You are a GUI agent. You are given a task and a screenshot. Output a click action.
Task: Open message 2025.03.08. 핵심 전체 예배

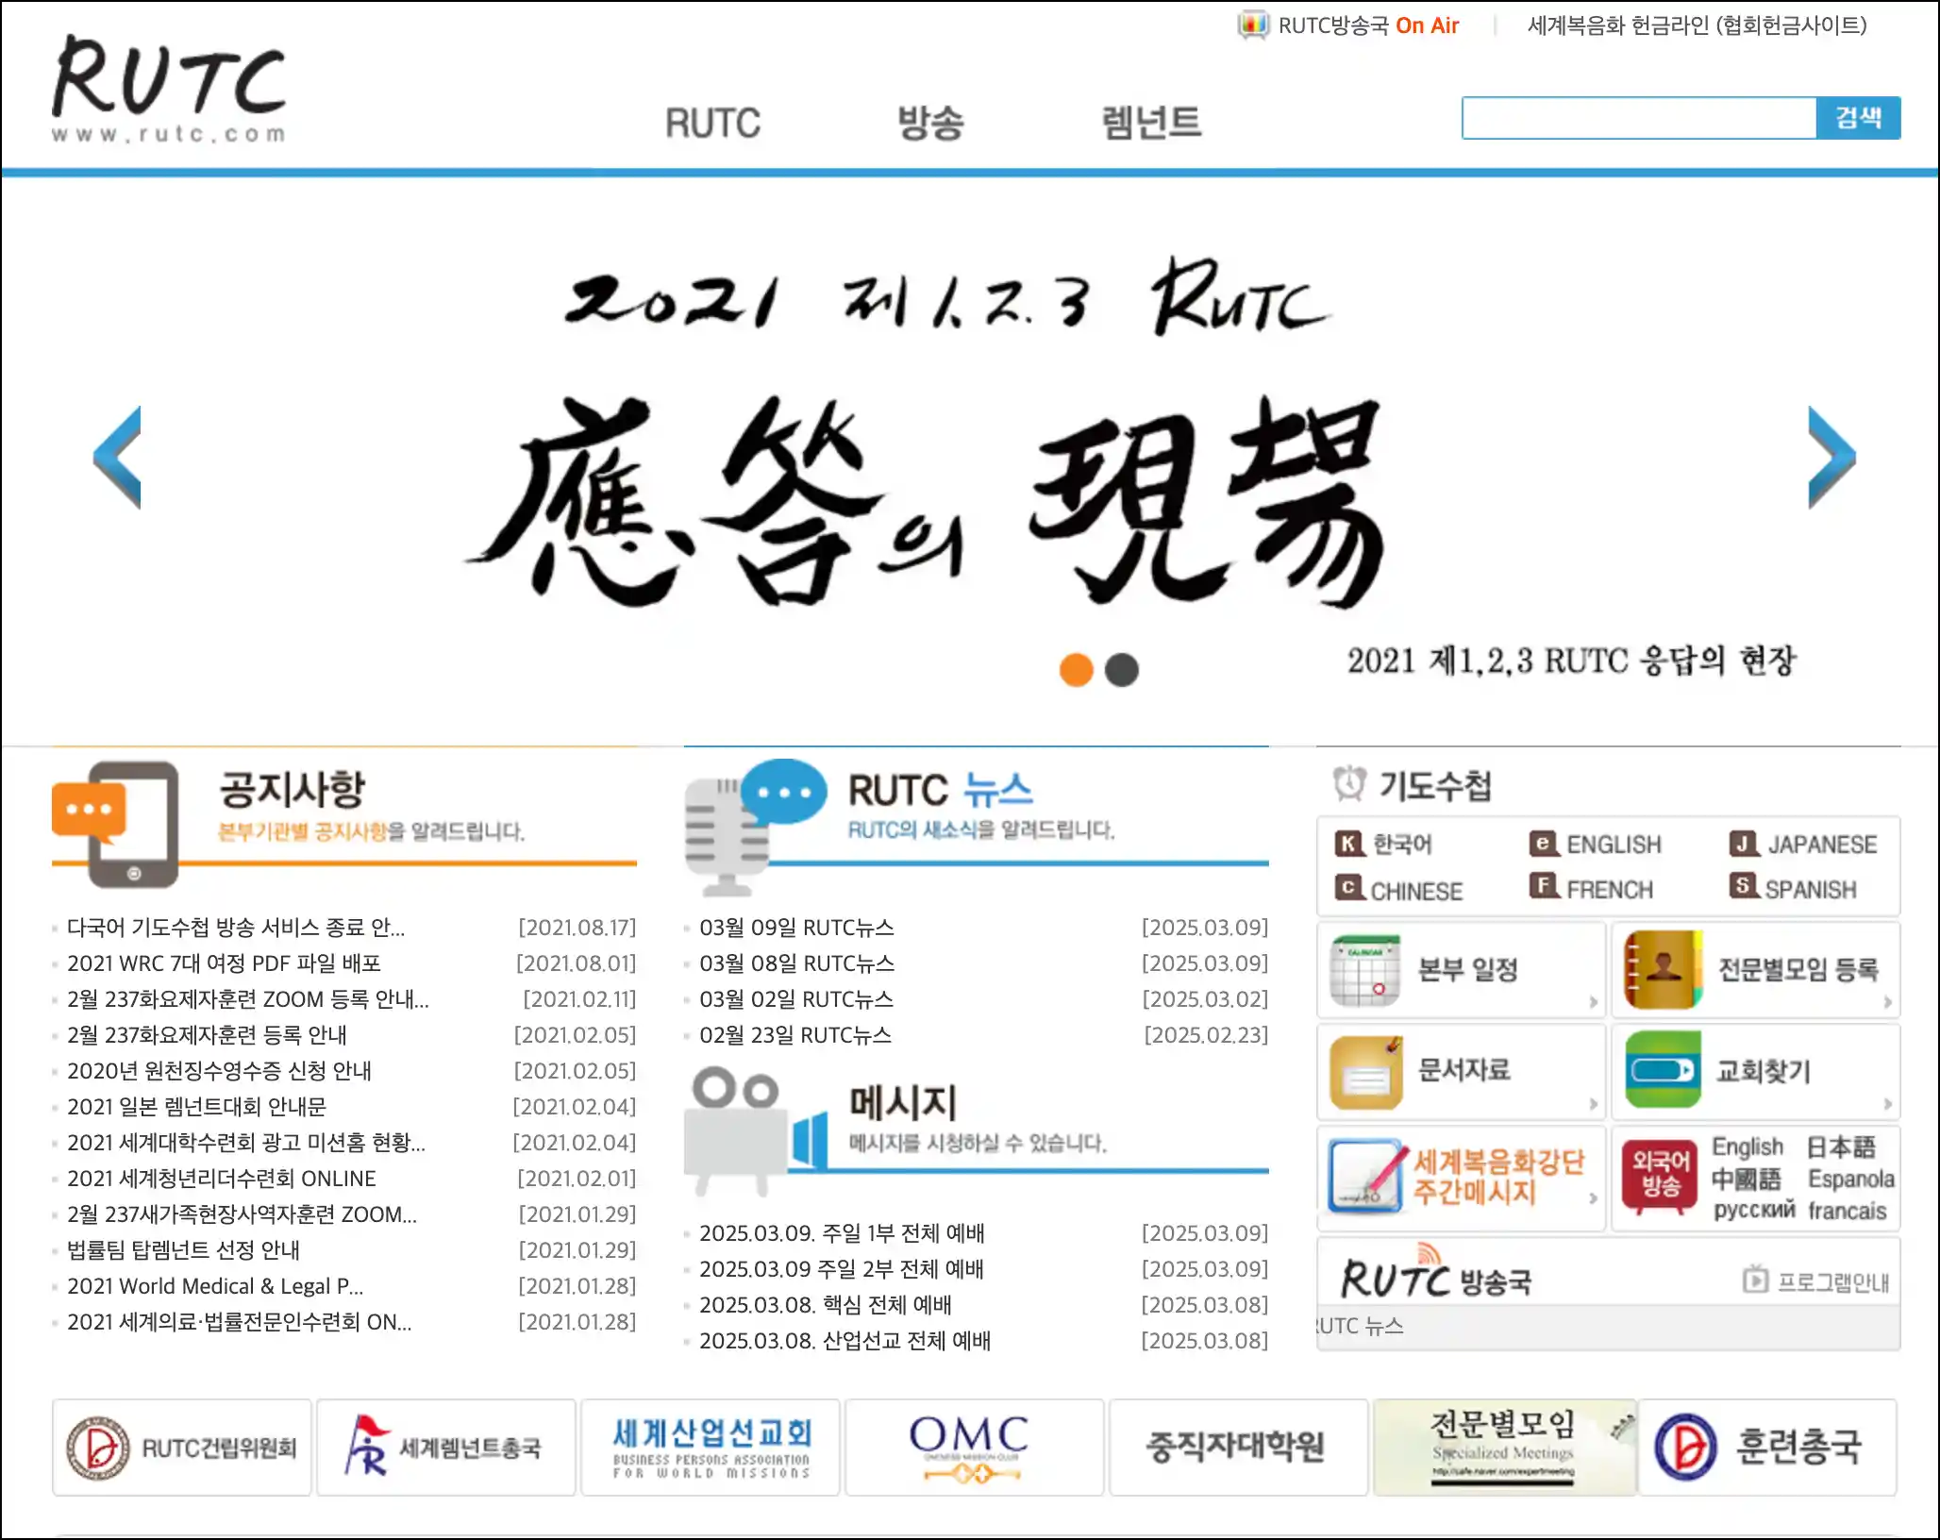pos(826,1305)
